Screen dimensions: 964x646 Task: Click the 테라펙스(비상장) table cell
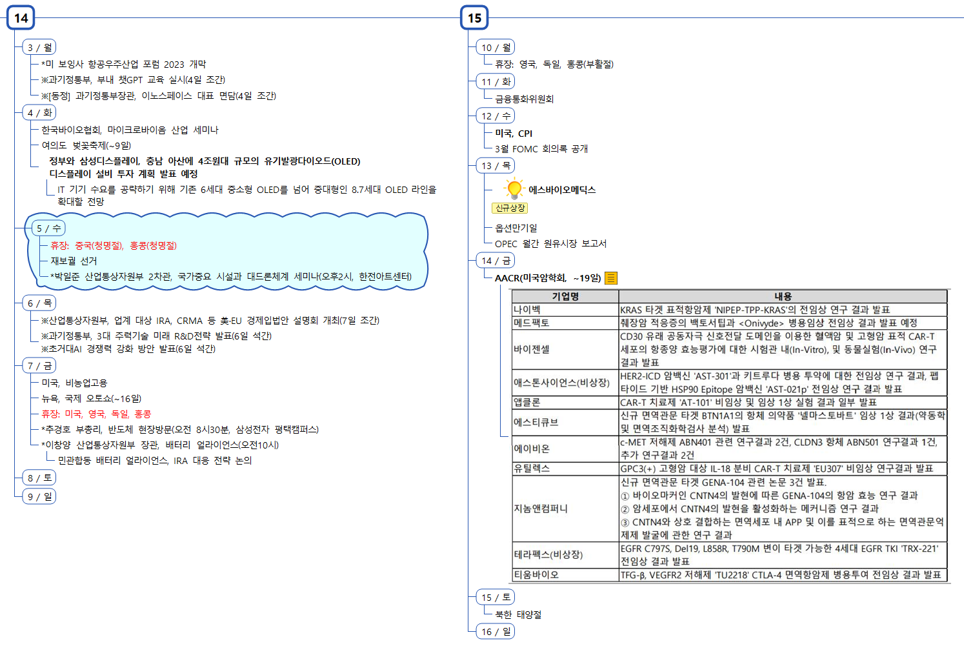point(565,554)
